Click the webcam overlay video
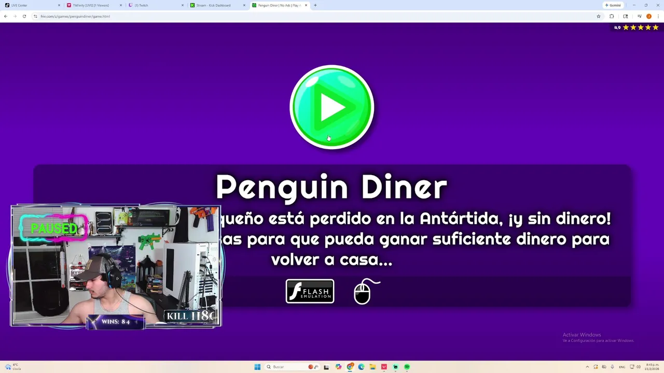The height and width of the screenshot is (373, 664). click(x=115, y=266)
